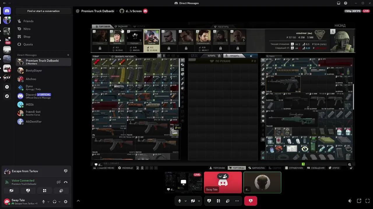Click the d...'s Screen label in the call header
Screen dimensions: 373x209
pos(134,11)
